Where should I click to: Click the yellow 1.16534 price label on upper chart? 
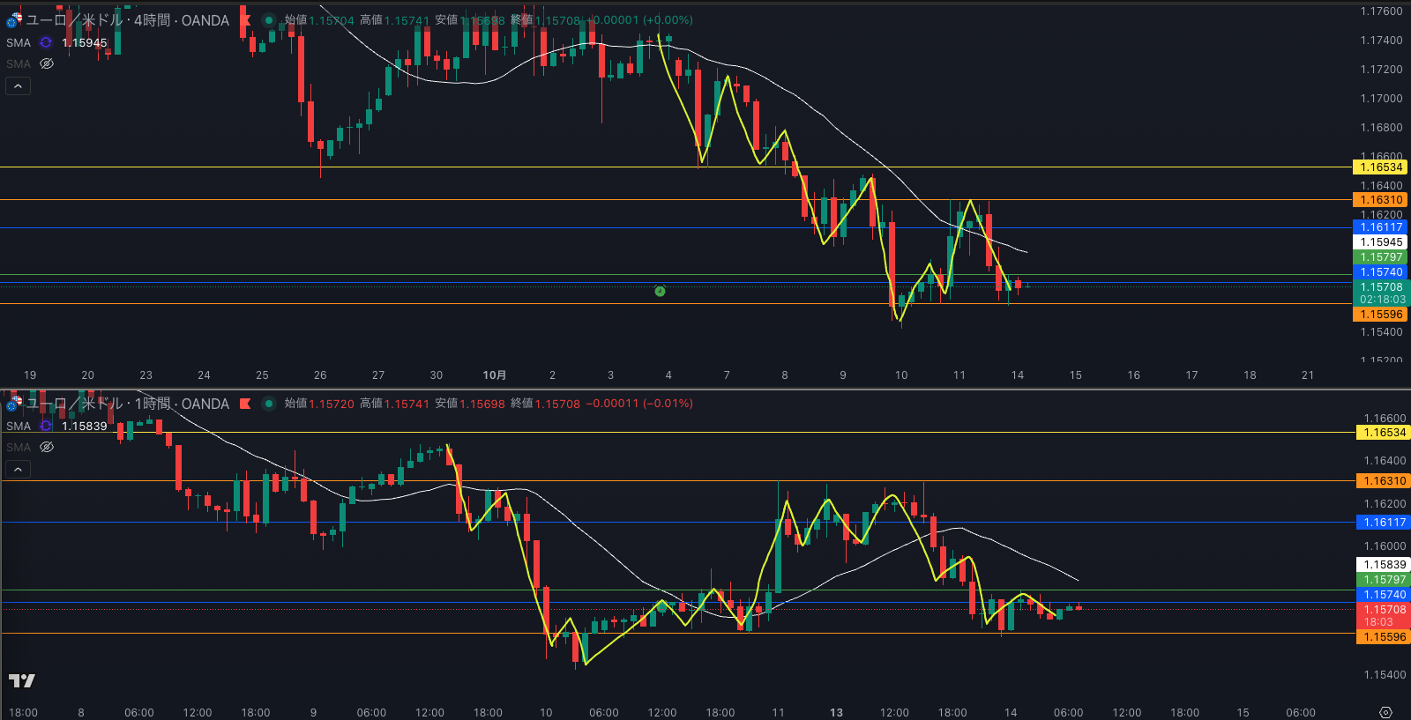pos(1380,167)
